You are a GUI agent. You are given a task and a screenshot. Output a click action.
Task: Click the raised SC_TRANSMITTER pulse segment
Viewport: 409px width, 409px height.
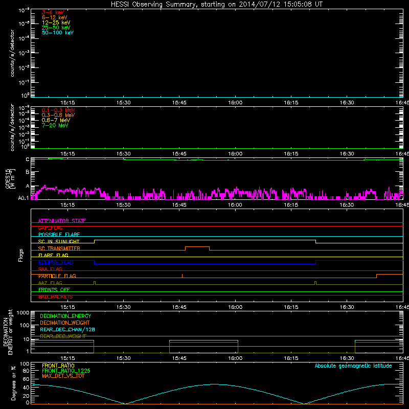pos(197,246)
